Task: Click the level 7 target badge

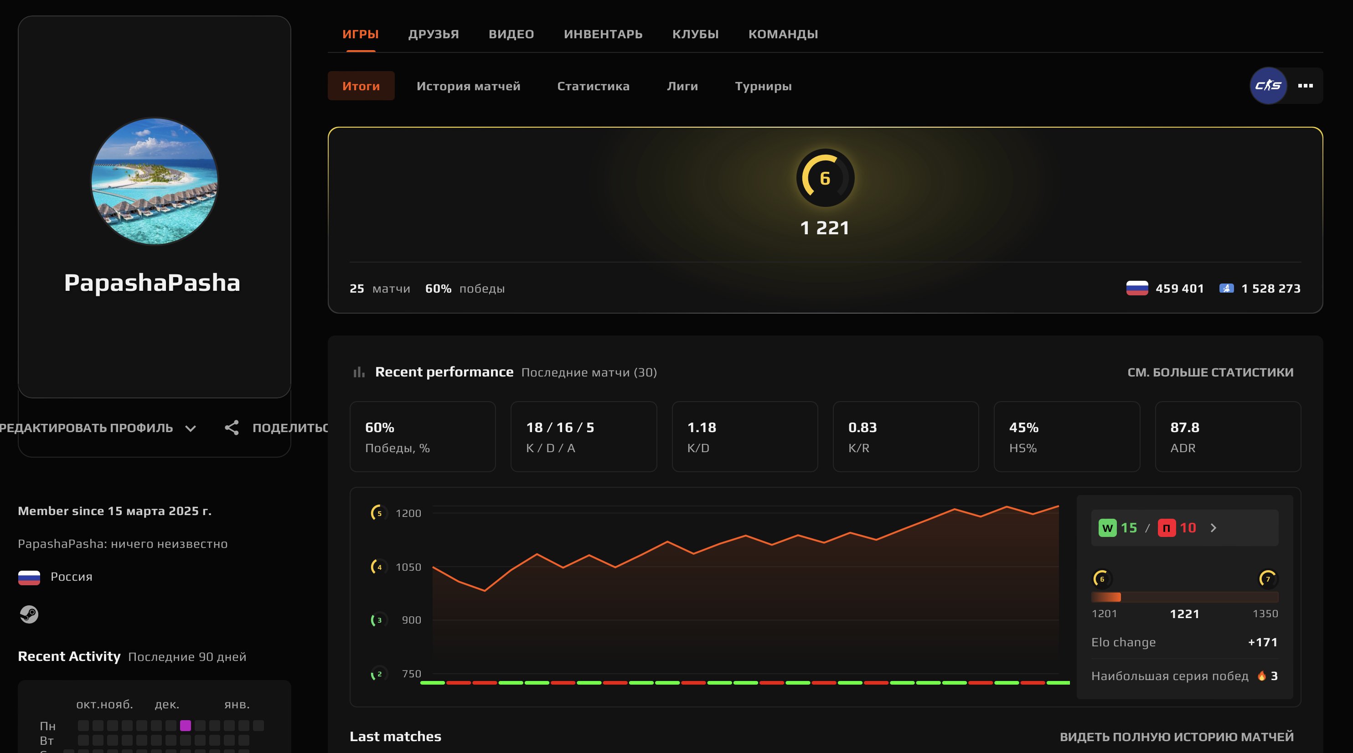Action: coord(1267,579)
